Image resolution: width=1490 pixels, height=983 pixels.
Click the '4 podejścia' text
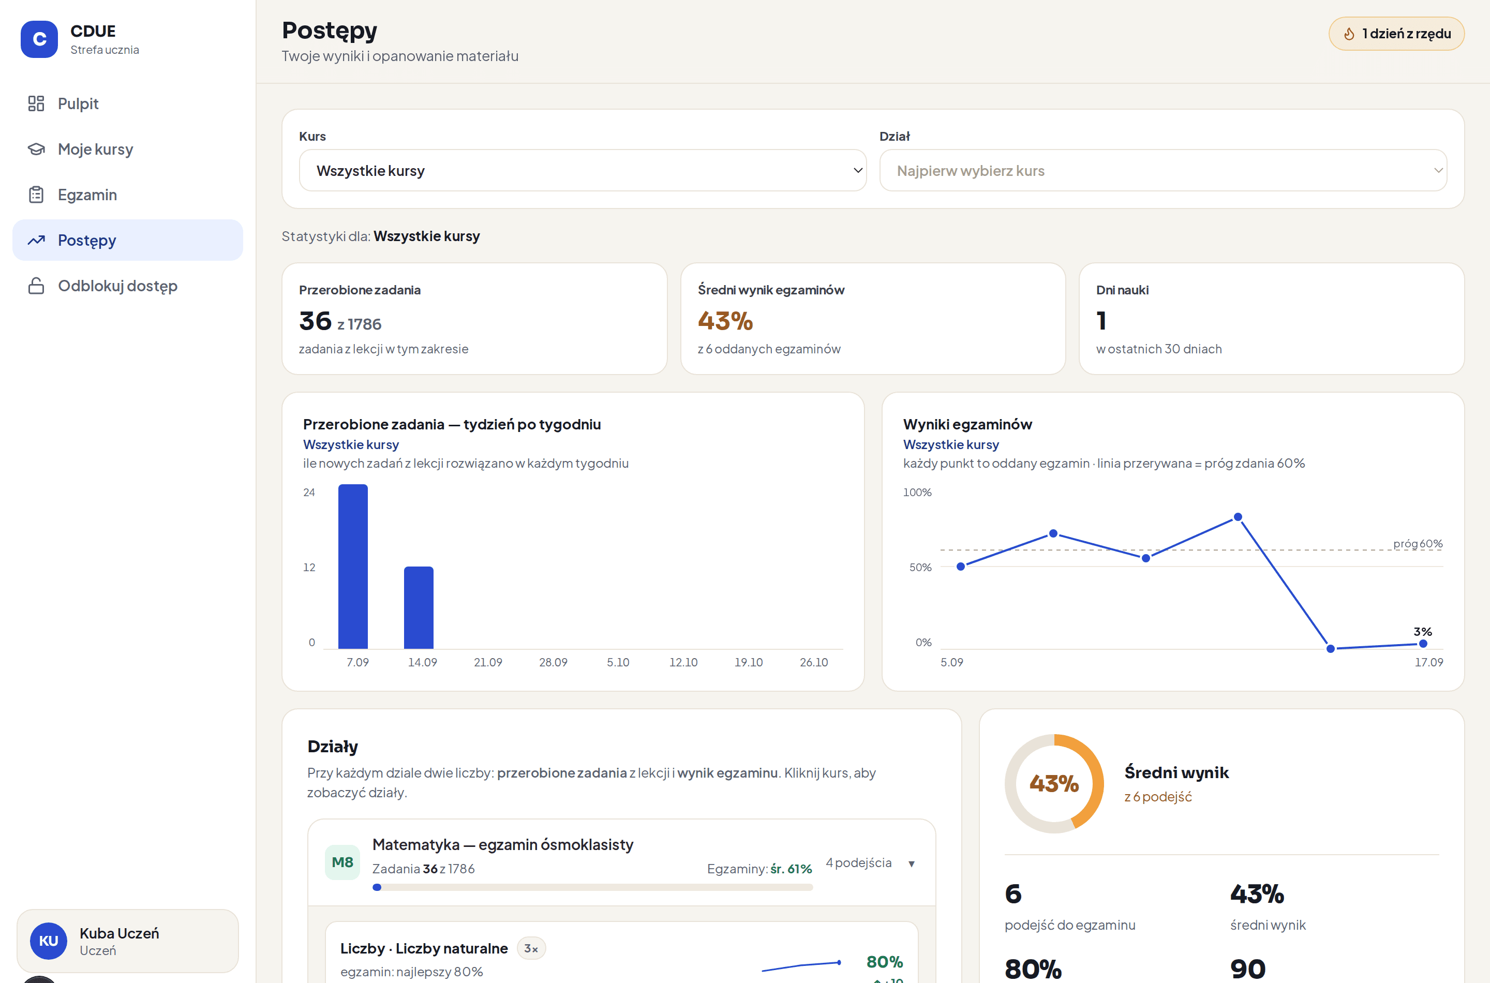859,862
